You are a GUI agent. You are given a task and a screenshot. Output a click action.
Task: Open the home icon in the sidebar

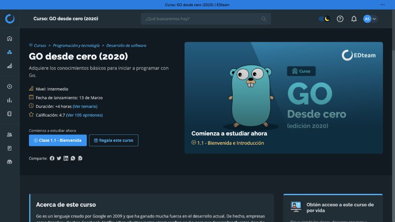pos(10,38)
